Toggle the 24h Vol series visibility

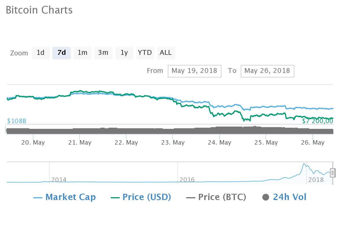(x=289, y=197)
